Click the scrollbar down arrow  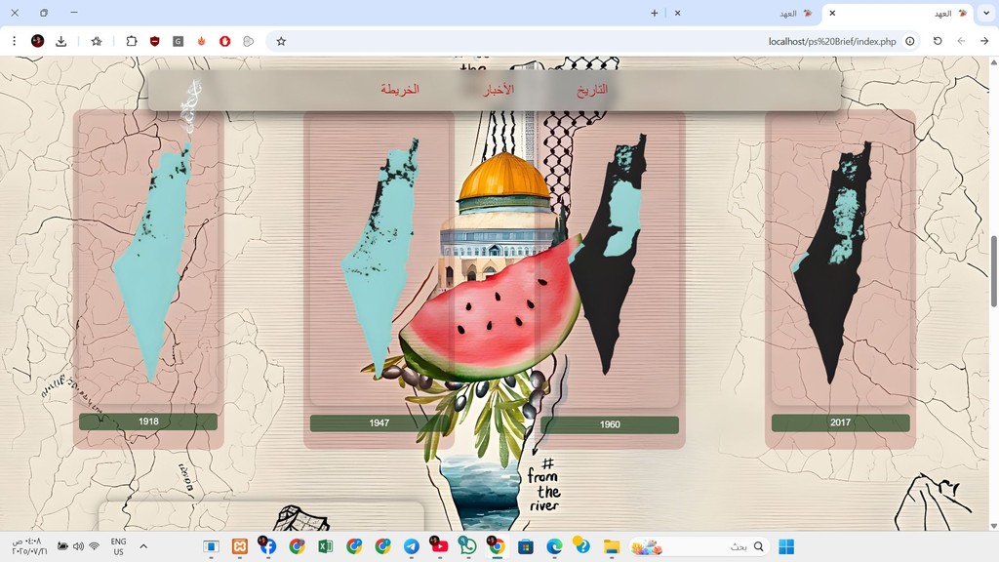coord(993,526)
